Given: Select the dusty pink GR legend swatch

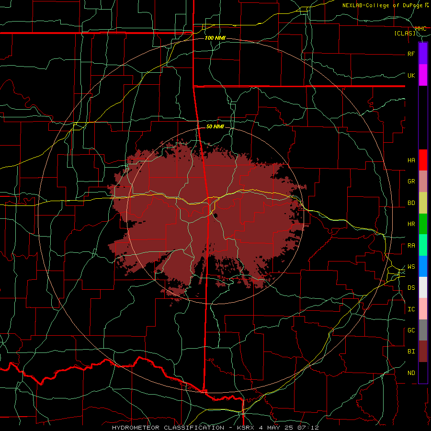Looking at the screenshot, I should [423, 181].
